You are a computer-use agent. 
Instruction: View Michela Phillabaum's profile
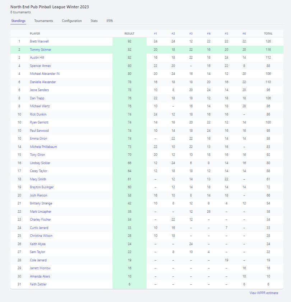tap(43, 147)
